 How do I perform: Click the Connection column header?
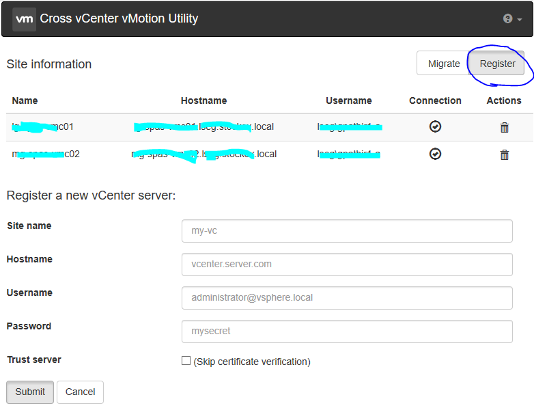tap(435, 100)
